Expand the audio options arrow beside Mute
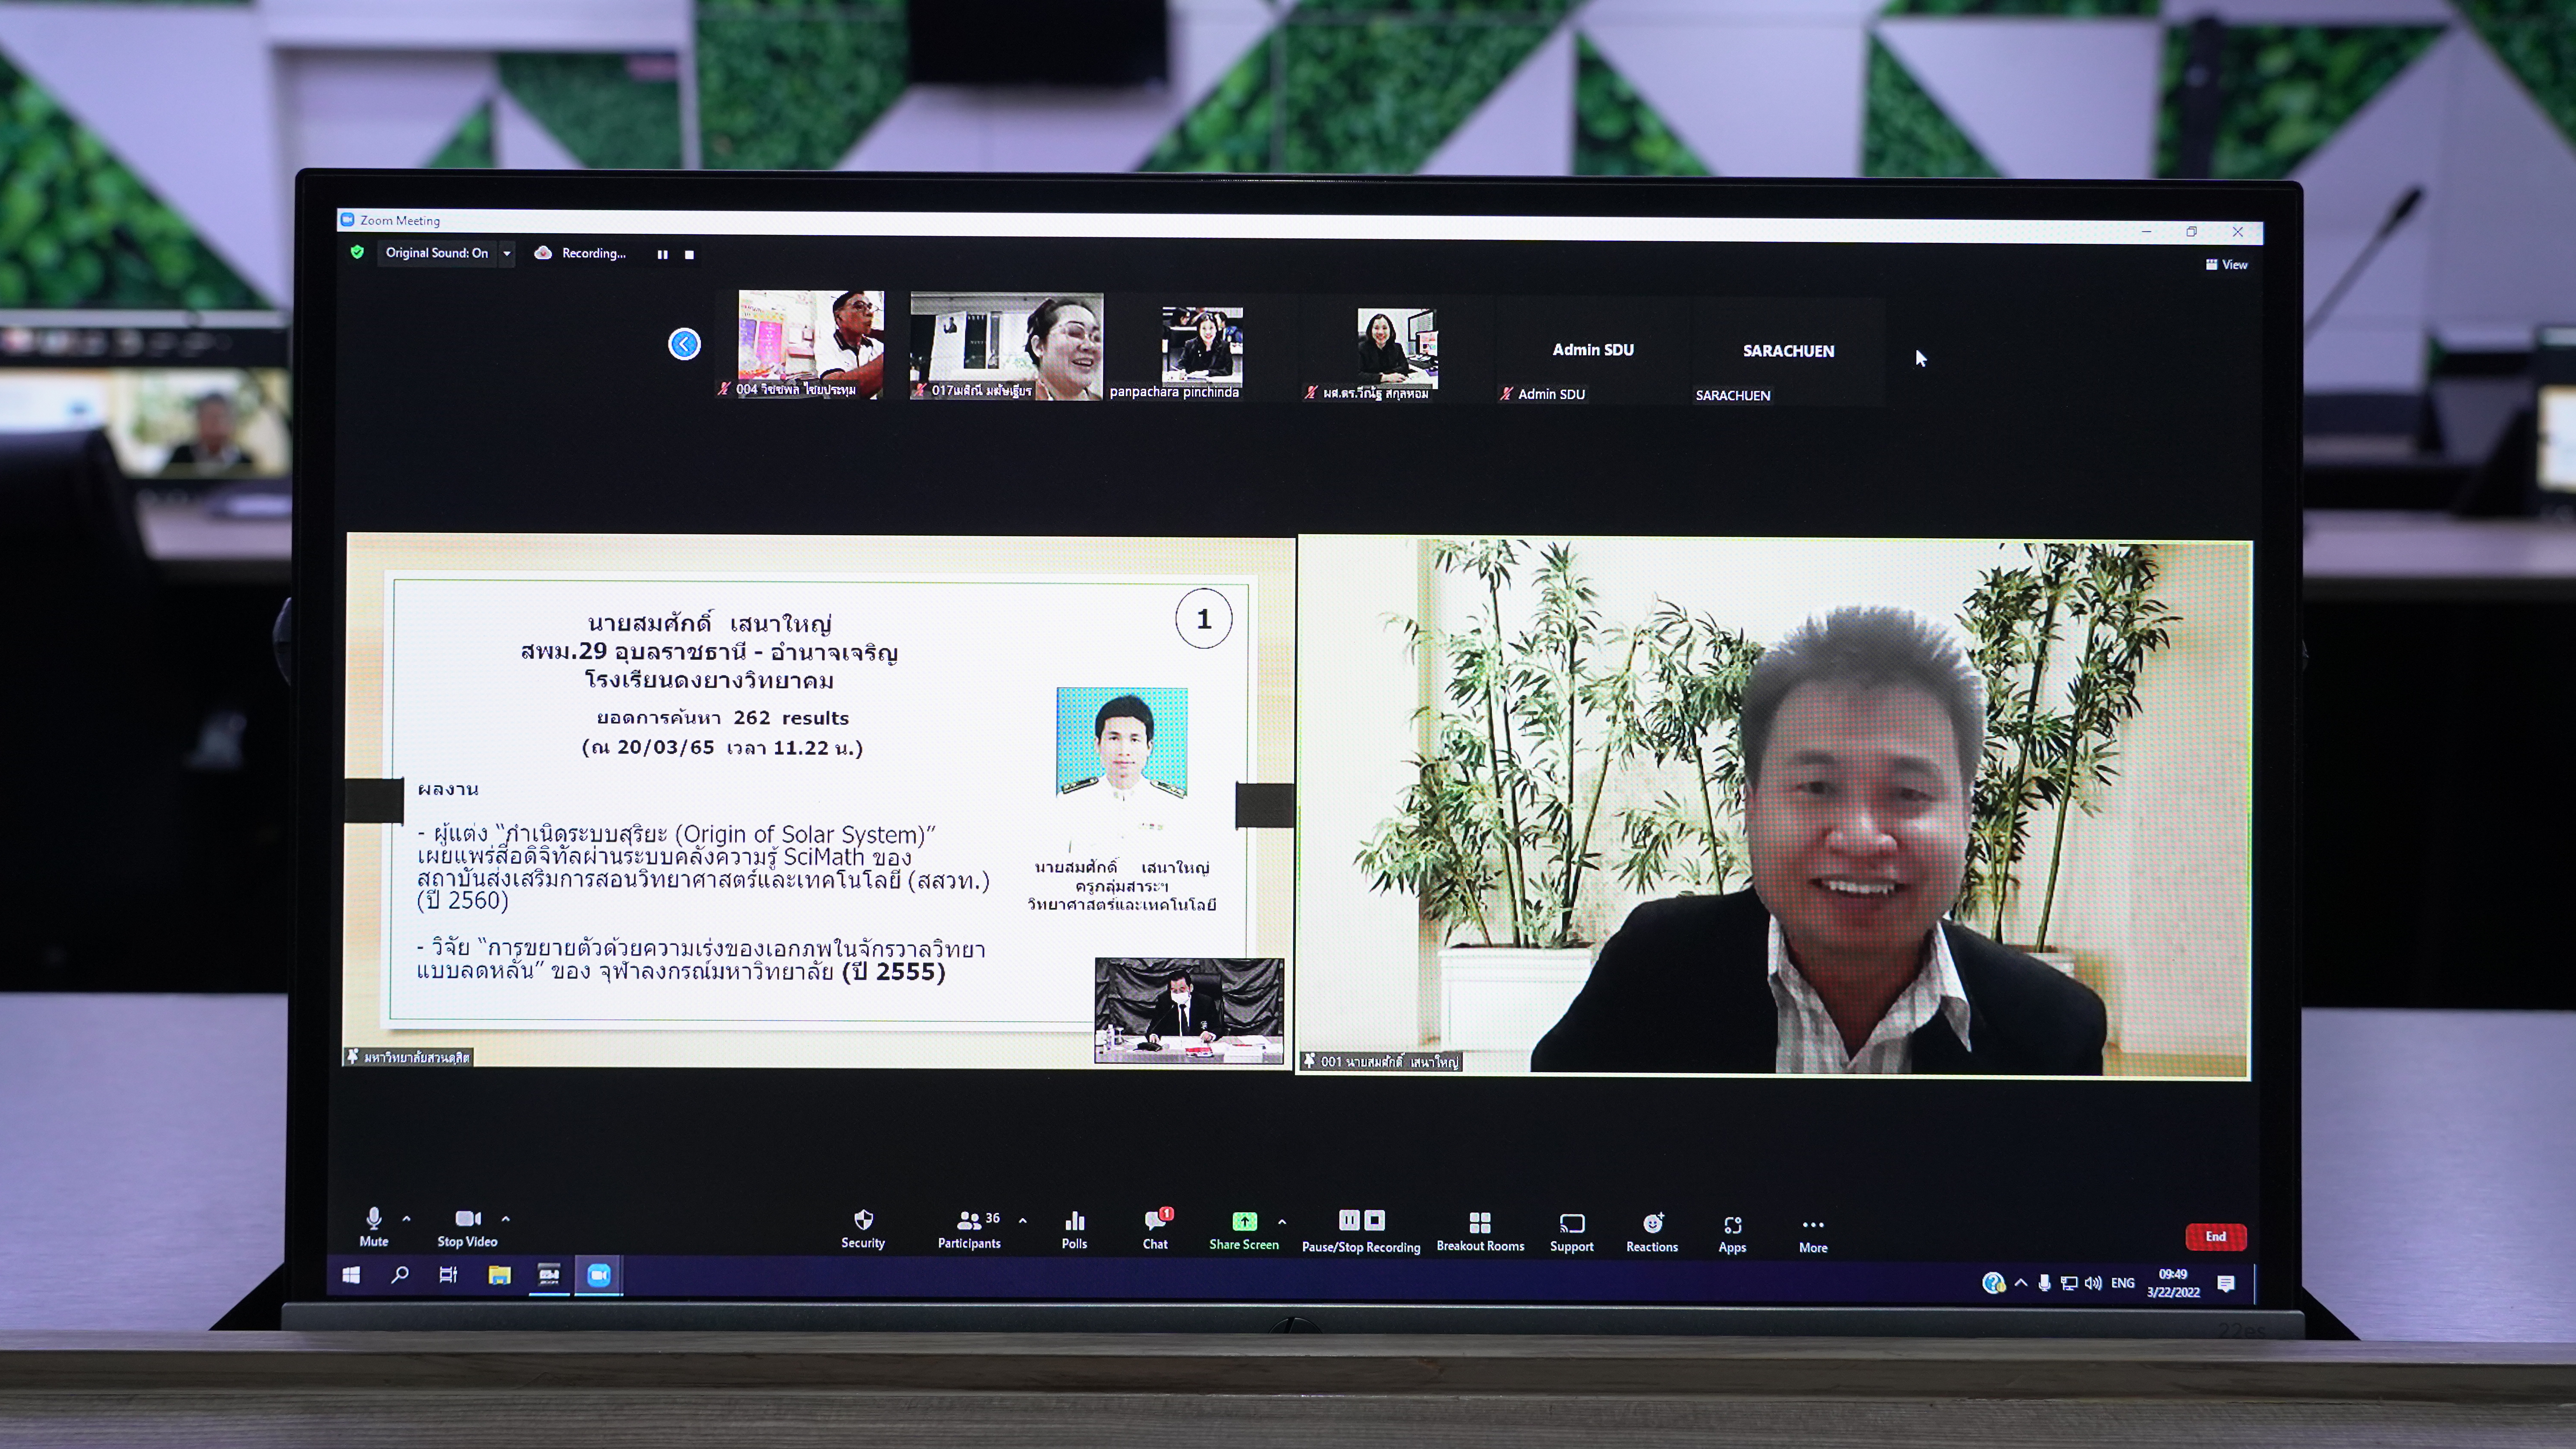2576x1449 pixels. tap(406, 1218)
